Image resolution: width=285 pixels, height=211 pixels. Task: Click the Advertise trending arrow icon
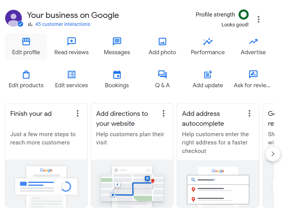tap(253, 42)
